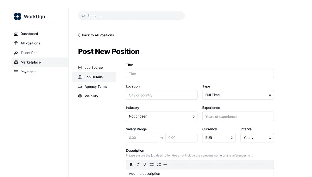The height and width of the screenshot is (177, 312).
Task: Toggle bold formatting in description toolbar
Action: (131, 165)
